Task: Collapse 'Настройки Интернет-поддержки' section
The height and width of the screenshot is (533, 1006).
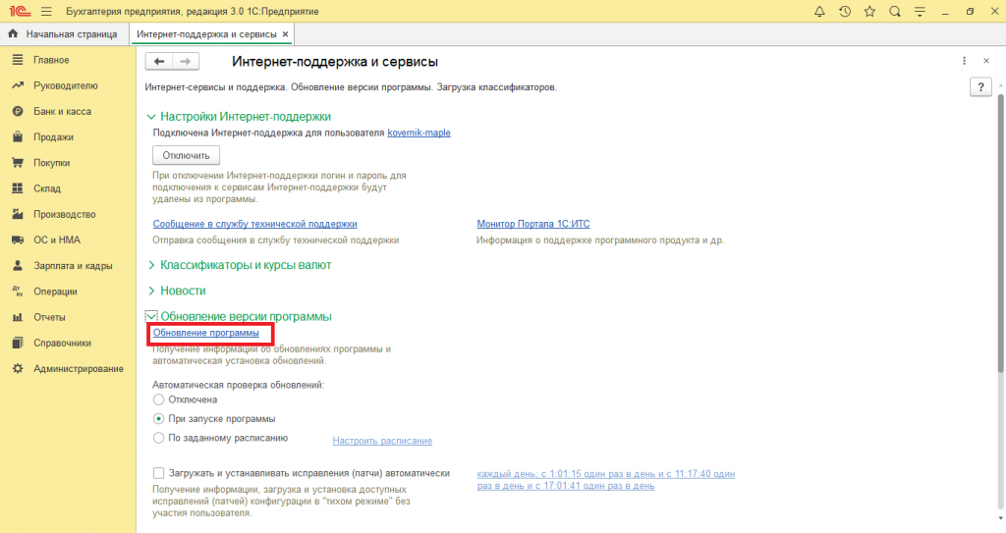Action: (245, 116)
